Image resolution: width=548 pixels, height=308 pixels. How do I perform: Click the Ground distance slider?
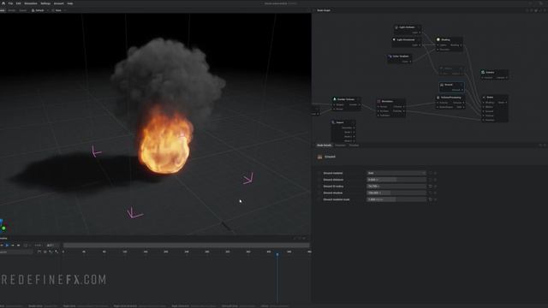[x=396, y=180]
